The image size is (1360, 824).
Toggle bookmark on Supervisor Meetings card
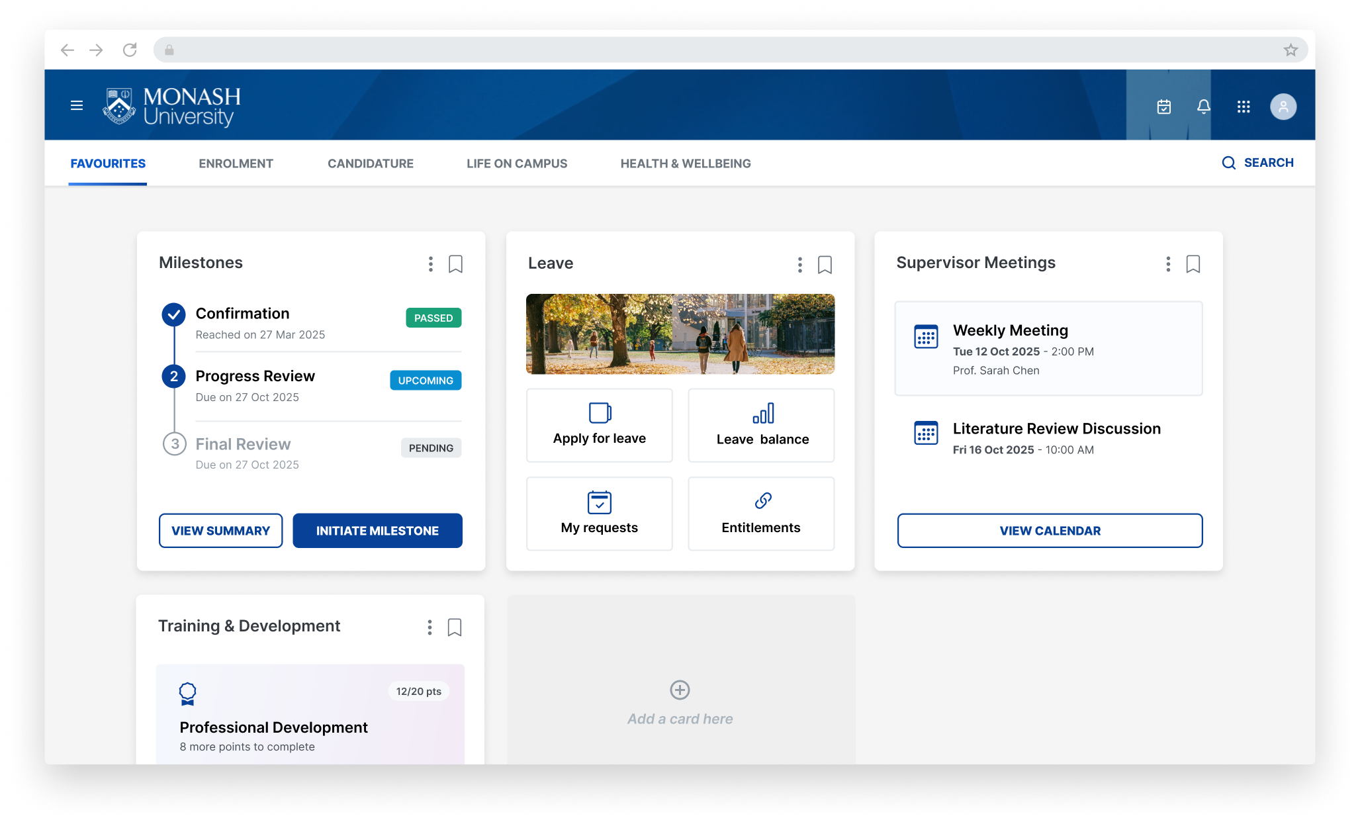1193,264
